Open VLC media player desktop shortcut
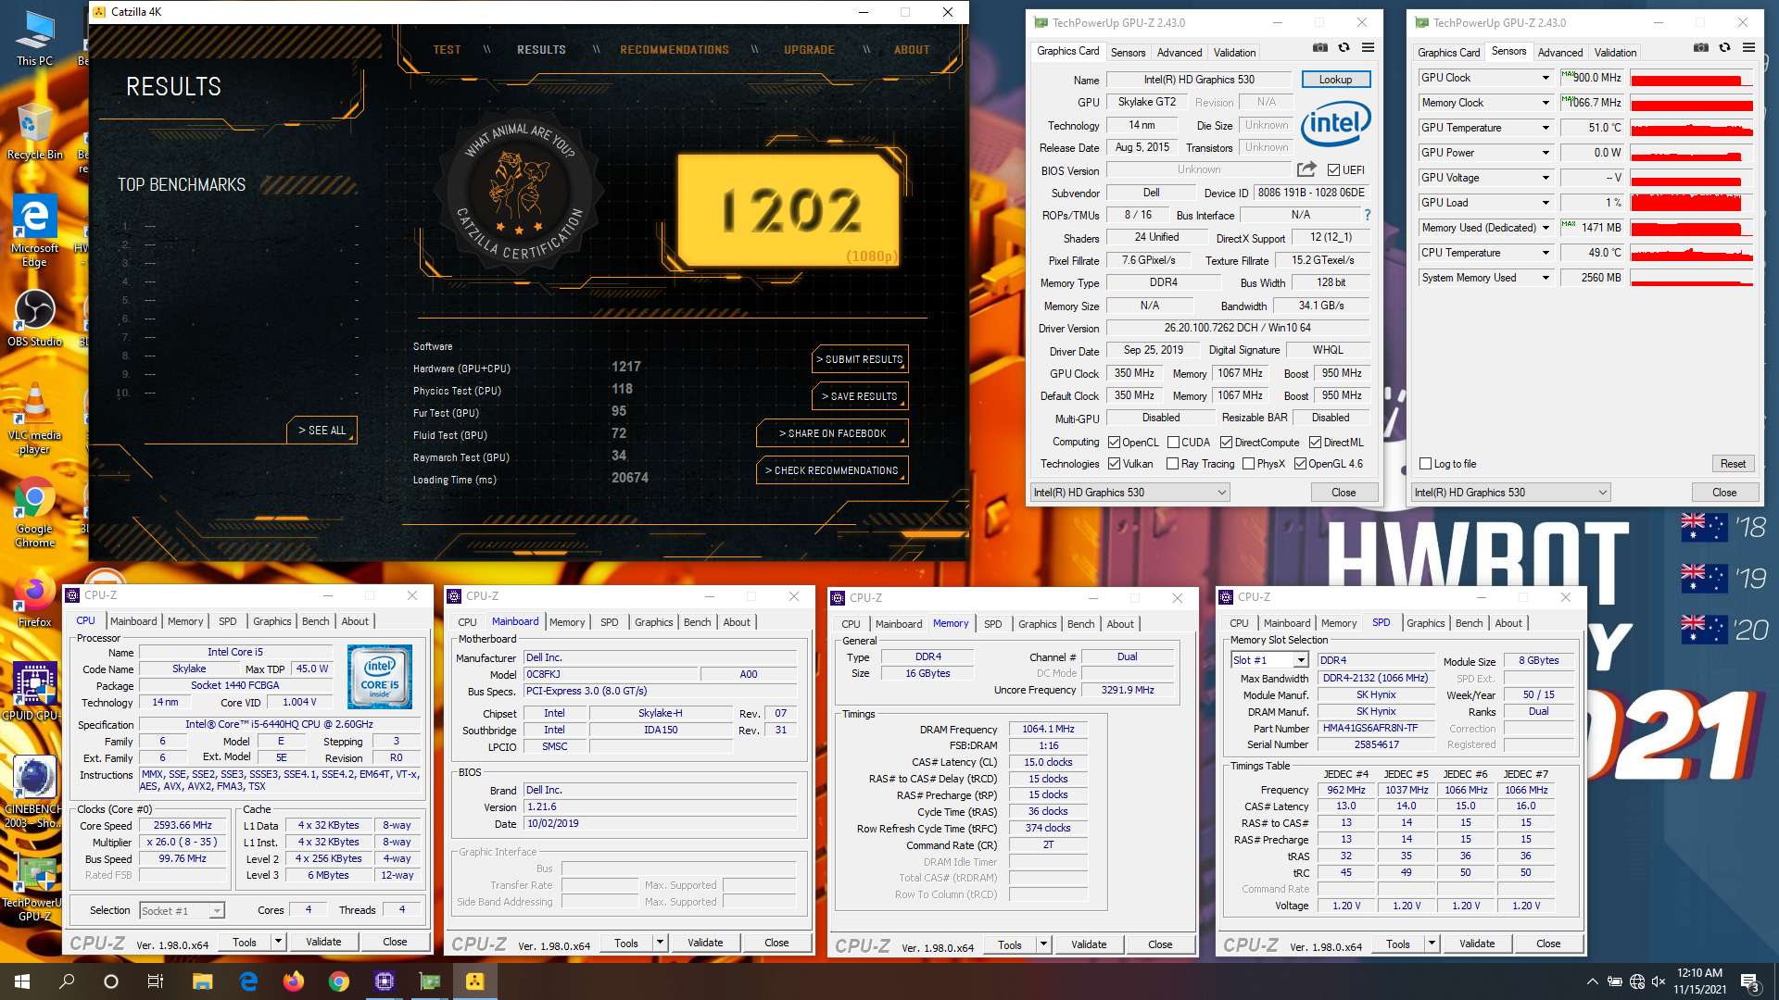 (x=35, y=419)
